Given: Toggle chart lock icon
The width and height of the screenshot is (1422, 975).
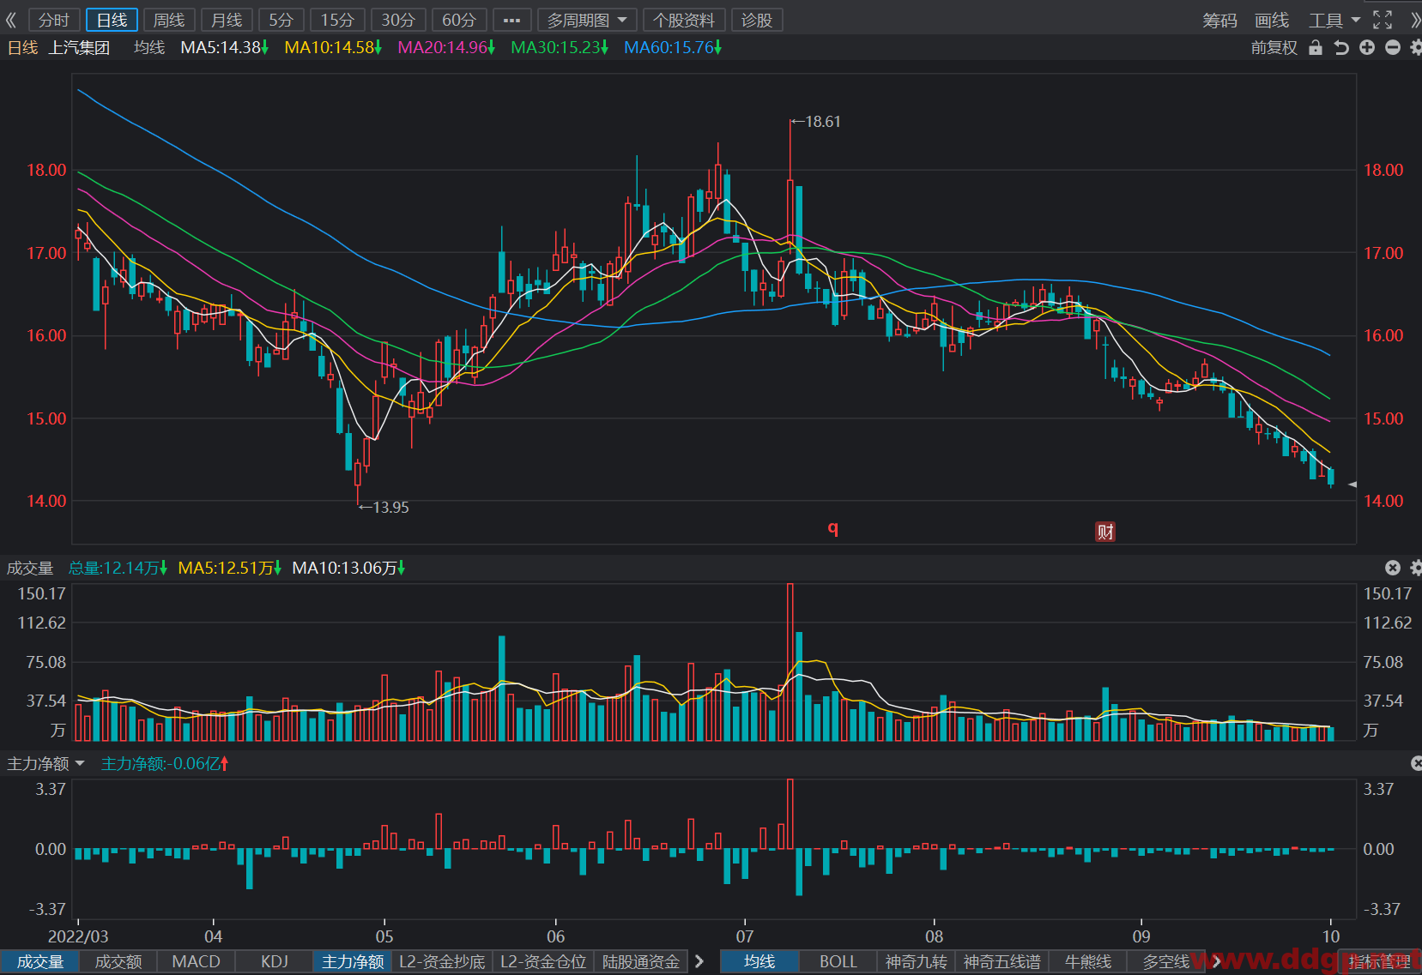Looking at the screenshot, I should tap(1315, 48).
